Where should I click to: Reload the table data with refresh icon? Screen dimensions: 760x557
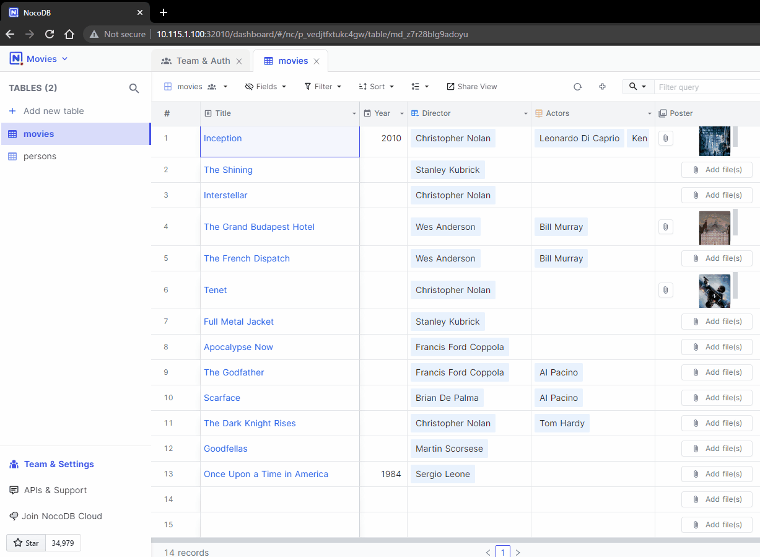pos(577,86)
